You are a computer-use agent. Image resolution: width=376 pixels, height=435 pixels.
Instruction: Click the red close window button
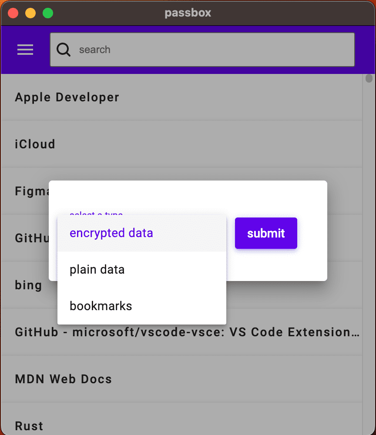pos(13,13)
